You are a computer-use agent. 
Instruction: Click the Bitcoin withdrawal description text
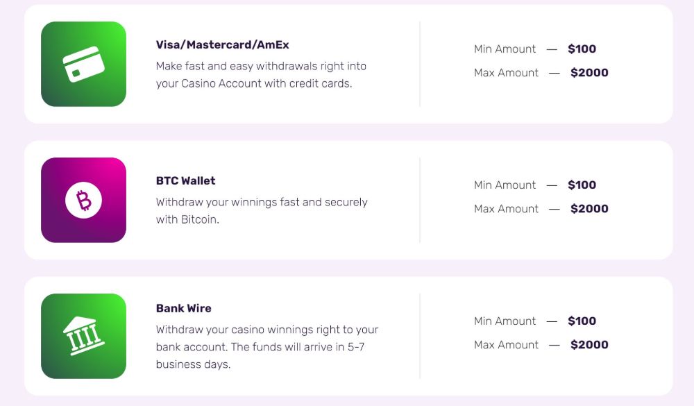[x=262, y=211]
